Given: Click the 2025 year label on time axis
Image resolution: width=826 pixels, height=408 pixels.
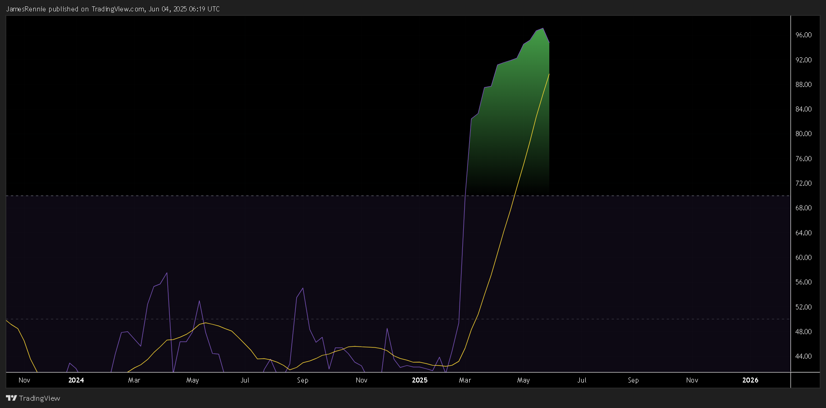Looking at the screenshot, I should [420, 380].
